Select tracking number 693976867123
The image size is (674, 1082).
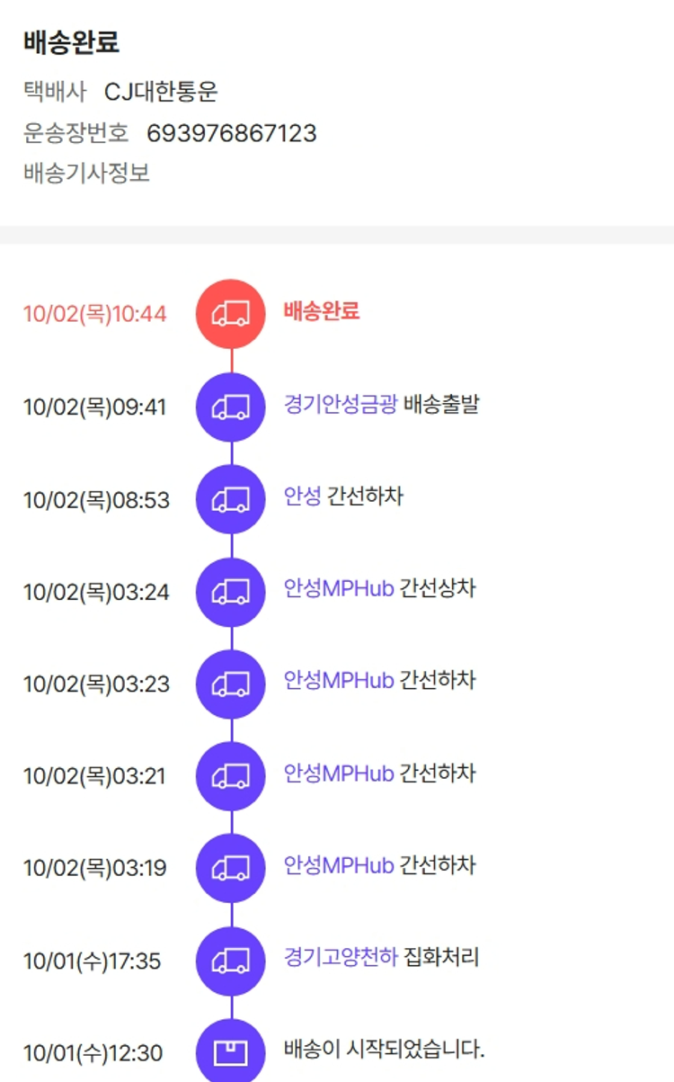tap(231, 134)
